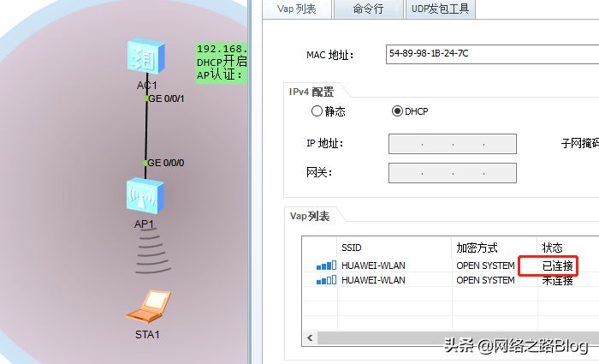This screenshot has height=364, width=599.
Task: Click the GE 0/0/0 port indicator
Action: (145, 163)
